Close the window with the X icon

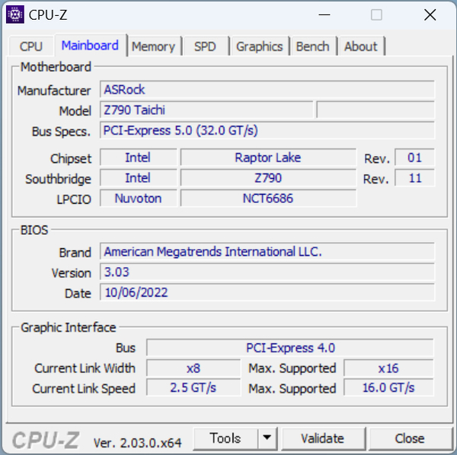(x=430, y=15)
